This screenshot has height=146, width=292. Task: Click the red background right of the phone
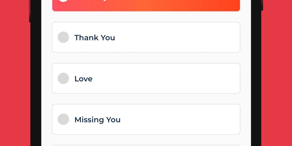click(x=277, y=73)
